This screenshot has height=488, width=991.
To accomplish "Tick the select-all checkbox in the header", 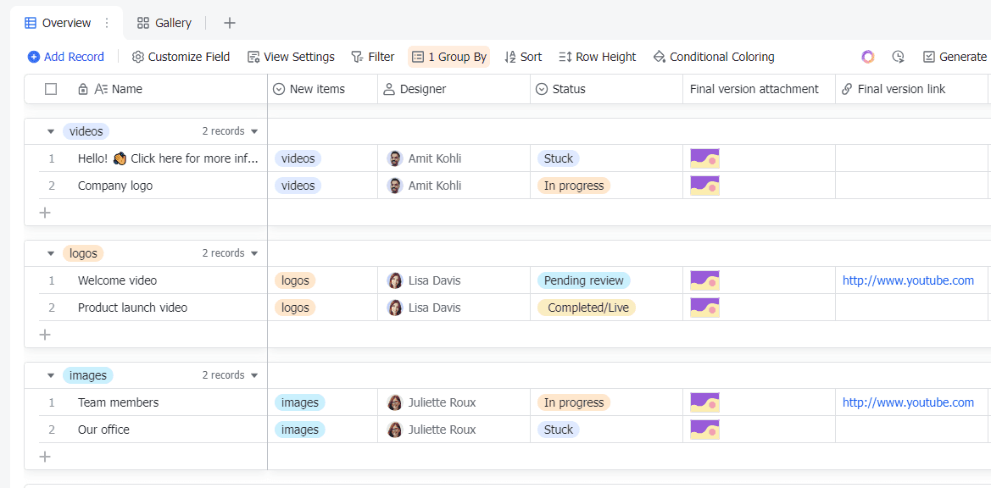I will pyautogui.click(x=51, y=89).
